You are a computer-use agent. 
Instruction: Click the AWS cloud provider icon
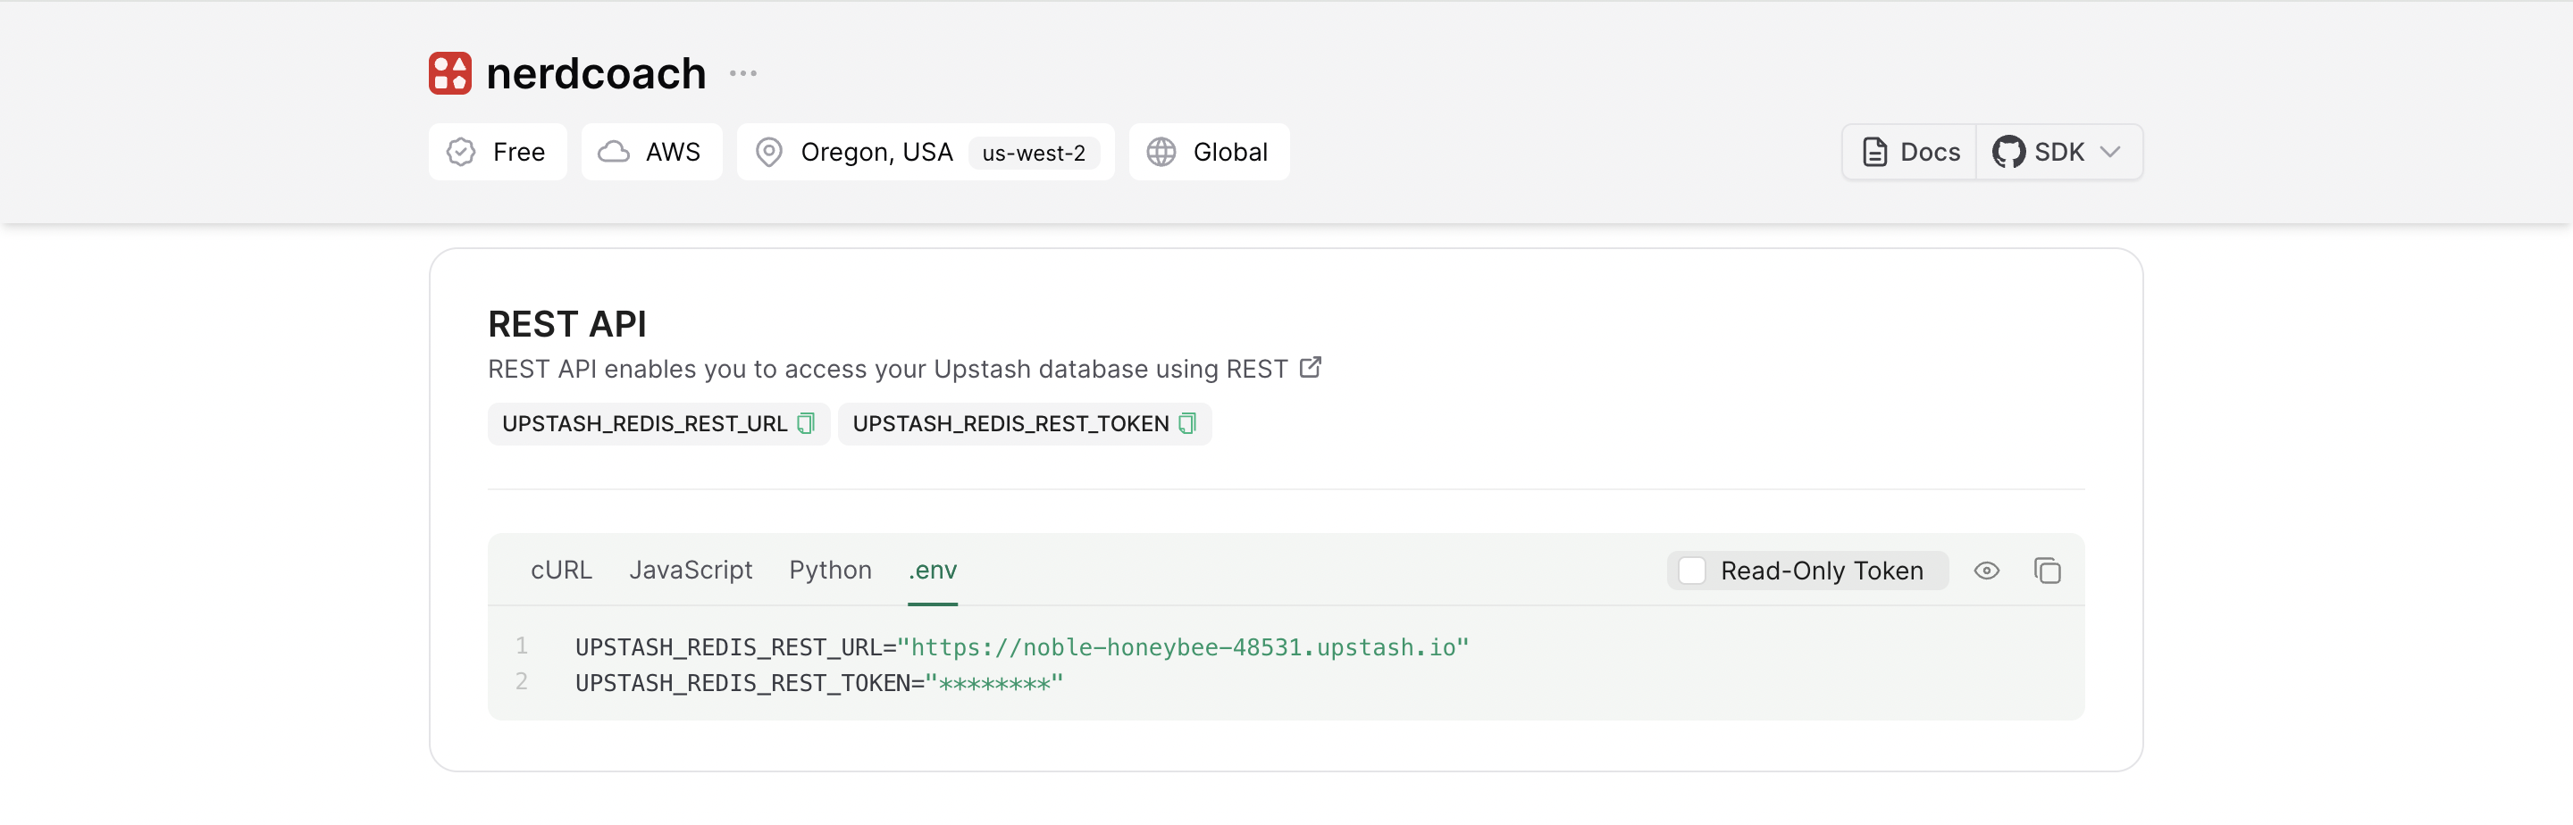[616, 151]
